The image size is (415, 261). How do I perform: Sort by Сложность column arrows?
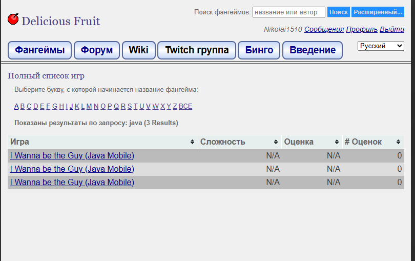tap(276, 142)
